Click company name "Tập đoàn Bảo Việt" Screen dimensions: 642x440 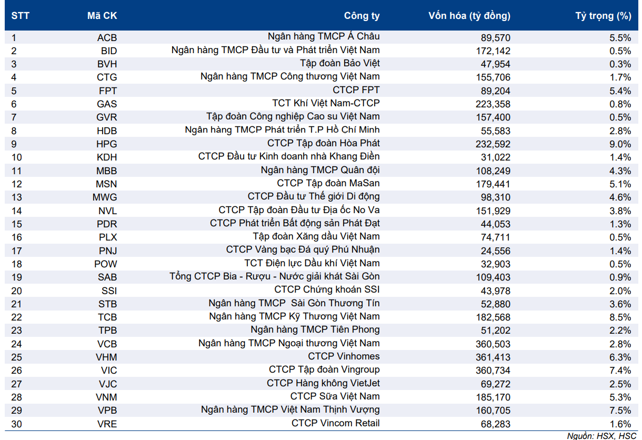[x=340, y=63]
